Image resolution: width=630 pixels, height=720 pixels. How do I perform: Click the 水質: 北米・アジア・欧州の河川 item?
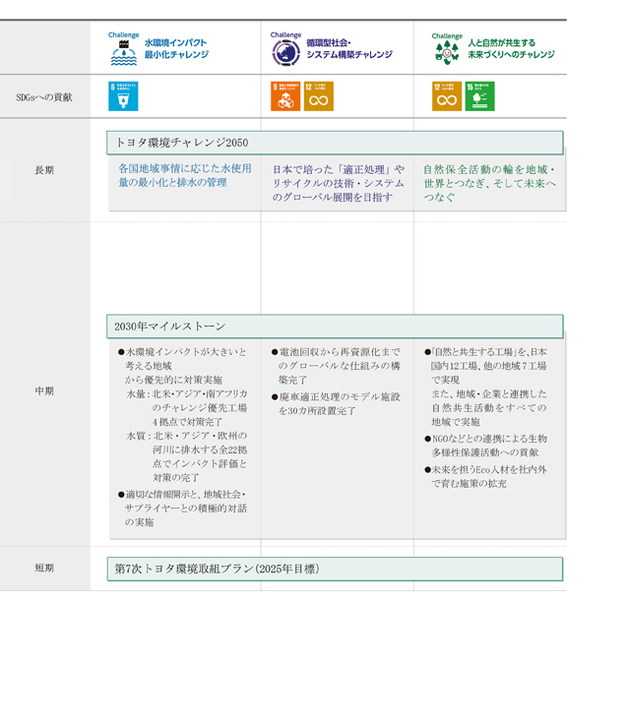pos(187,456)
